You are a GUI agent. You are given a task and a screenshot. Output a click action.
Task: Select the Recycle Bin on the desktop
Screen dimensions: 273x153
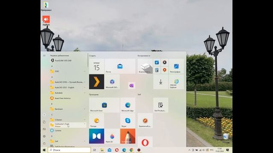coord(226,138)
